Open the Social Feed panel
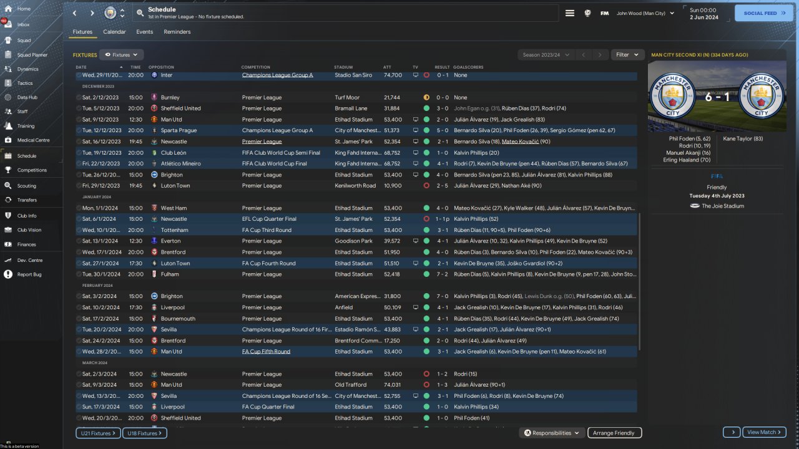The height and width of the screenshot is (449, 799). [x=764, y=13]
